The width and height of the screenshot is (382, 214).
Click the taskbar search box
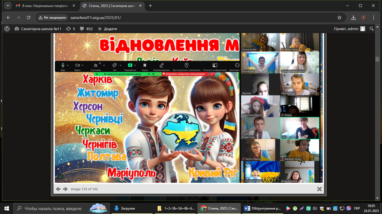[62, 208]
